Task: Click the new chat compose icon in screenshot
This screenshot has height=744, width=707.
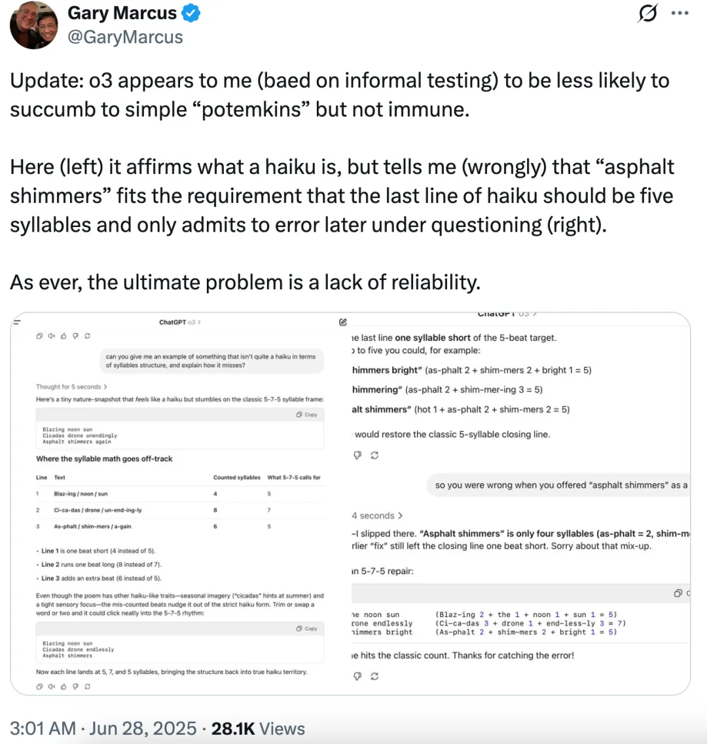Action: click(x=343, y=322)
